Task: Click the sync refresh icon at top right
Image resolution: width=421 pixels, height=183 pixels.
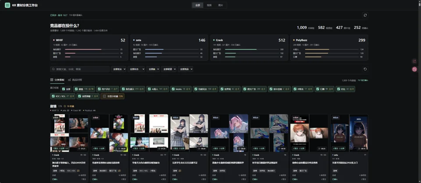Action: tap(365, 15)
